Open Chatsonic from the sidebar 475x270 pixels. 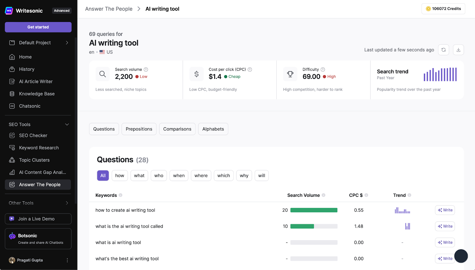pos(29,106)
